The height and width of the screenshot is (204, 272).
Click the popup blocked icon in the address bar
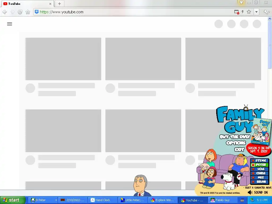tap(237, 12)
